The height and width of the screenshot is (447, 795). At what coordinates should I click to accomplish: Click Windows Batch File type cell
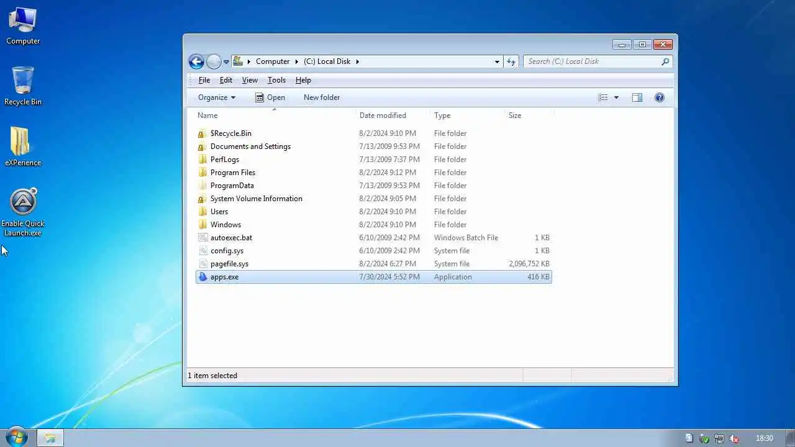(x=466, y=238)
